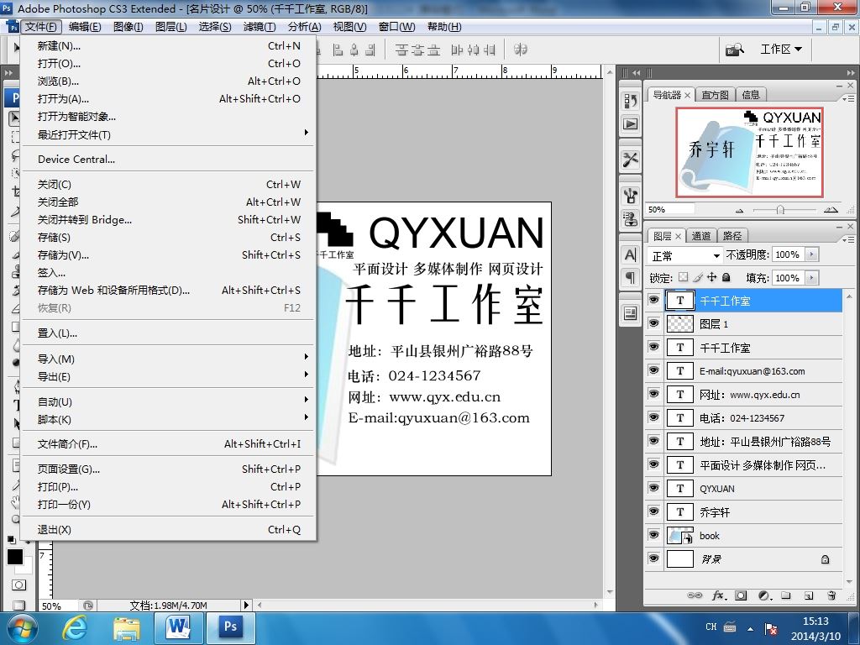Viewport: 860px width, 645px height.
Task: Switch to the 通道 channels tab
Action: pyautogui.click(x=701, y=236)
